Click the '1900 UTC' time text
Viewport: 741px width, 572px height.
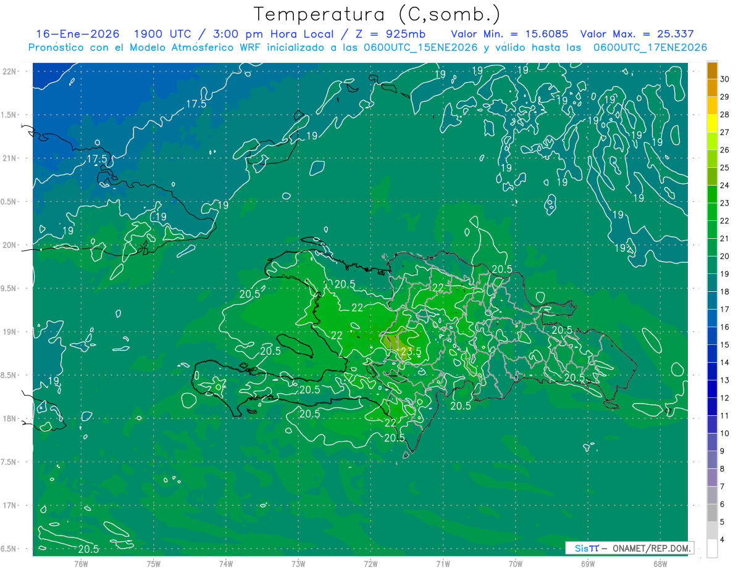[x=164, y=34]
